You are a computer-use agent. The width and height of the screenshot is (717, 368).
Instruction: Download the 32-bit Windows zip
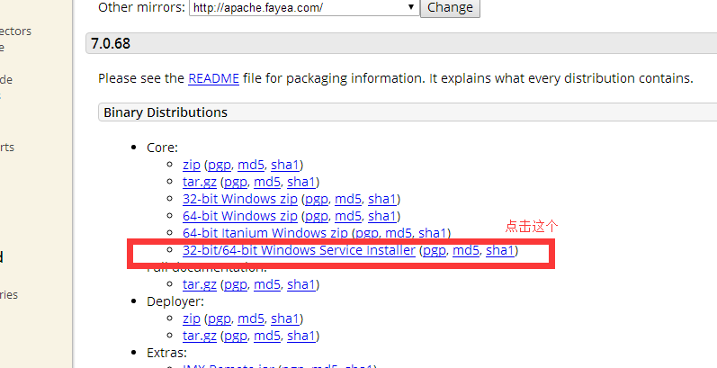coord(239,199)
